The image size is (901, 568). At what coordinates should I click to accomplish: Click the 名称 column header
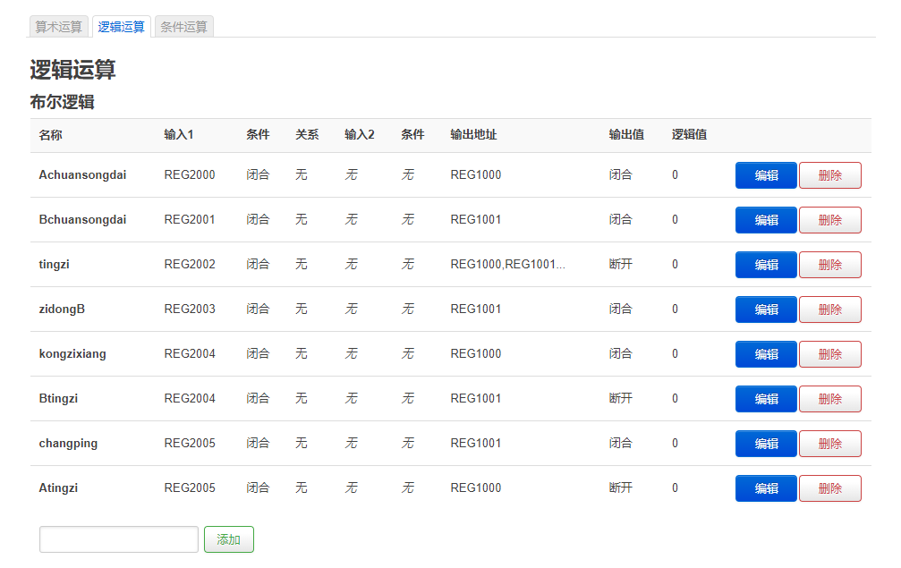(x=51, y=135)
